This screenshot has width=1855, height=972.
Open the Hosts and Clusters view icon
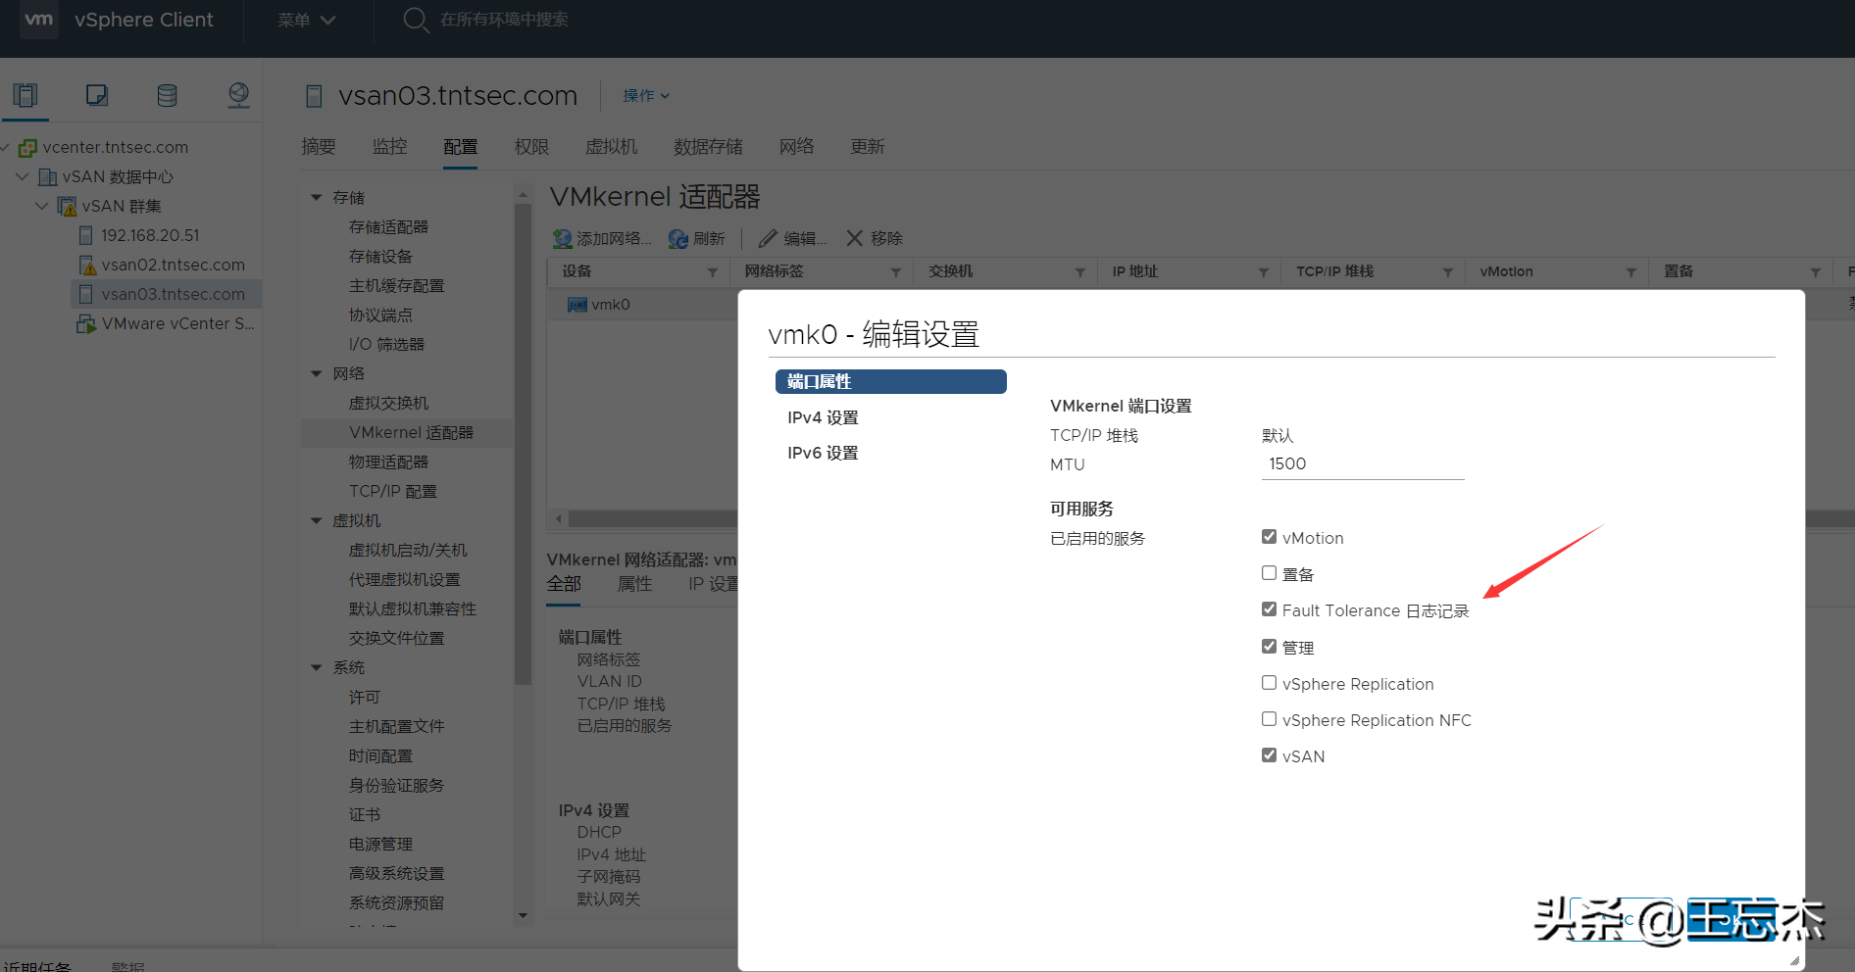[x=25, y=95]
